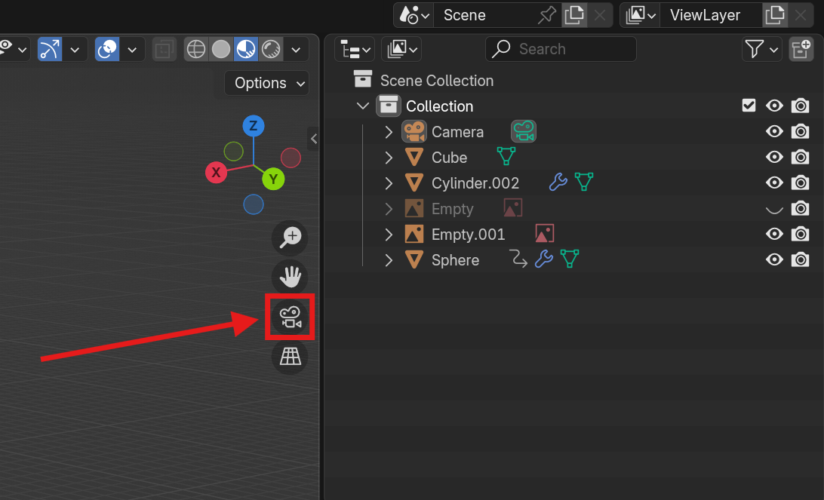Image resolution: width=824 pixels, height=500 pixels.
Task: Open outliner display mode dropdown
Action: point(401,49)
